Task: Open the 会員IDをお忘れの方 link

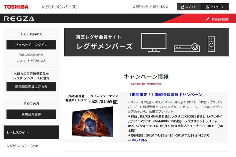Action: (31, 55)
